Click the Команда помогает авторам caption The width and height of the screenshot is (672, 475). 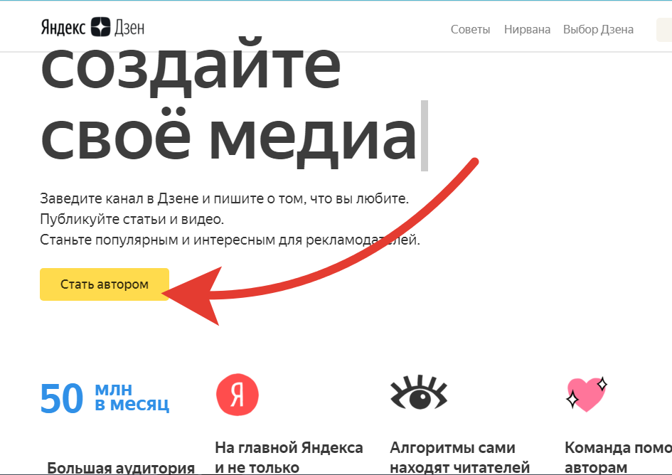pyautogui.click(x=618, y=457)
